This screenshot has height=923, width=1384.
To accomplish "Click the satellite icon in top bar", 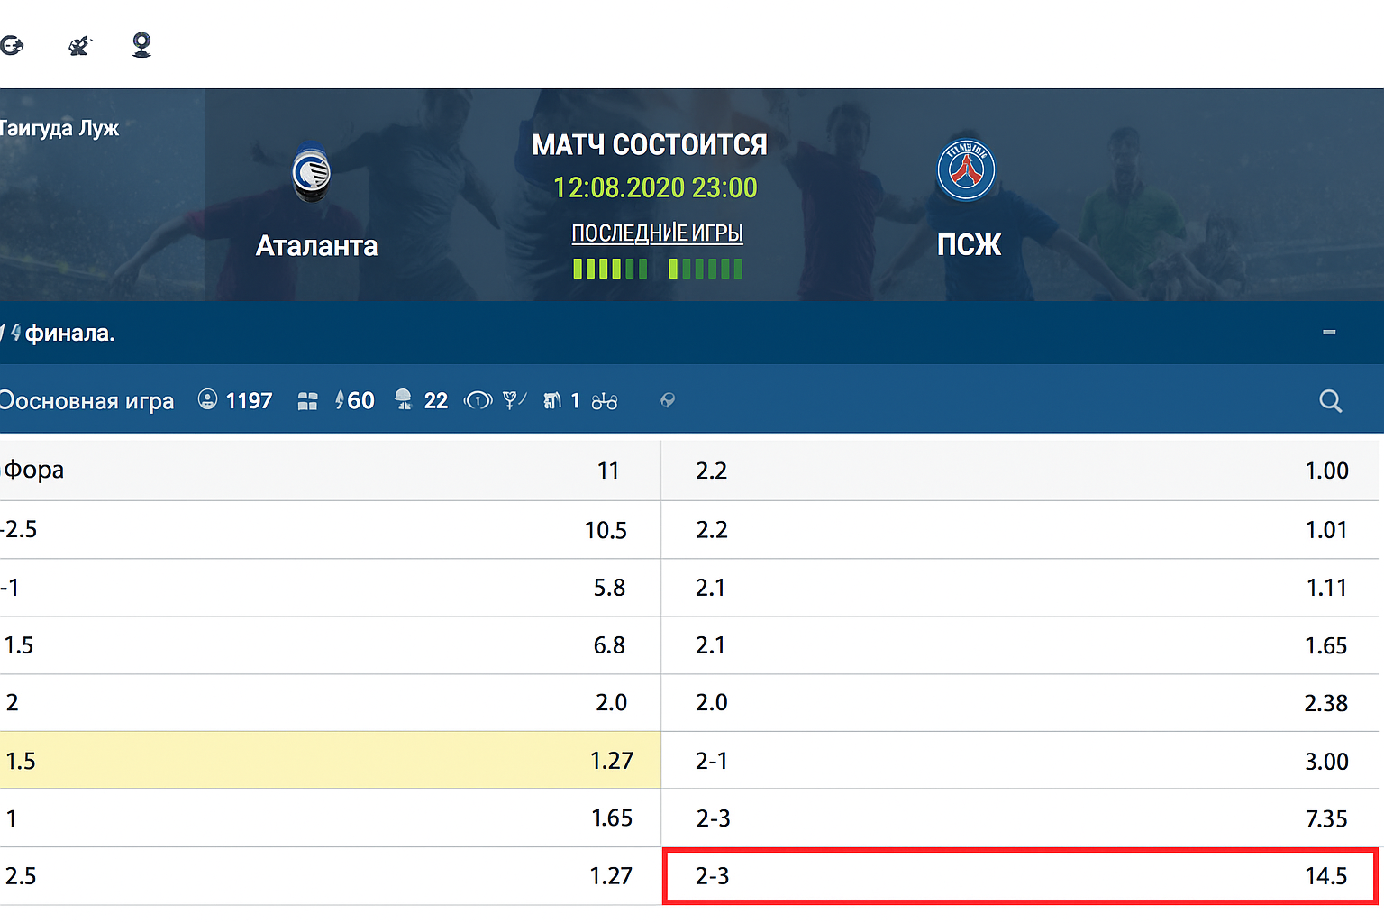I will [x=80, y=45].
